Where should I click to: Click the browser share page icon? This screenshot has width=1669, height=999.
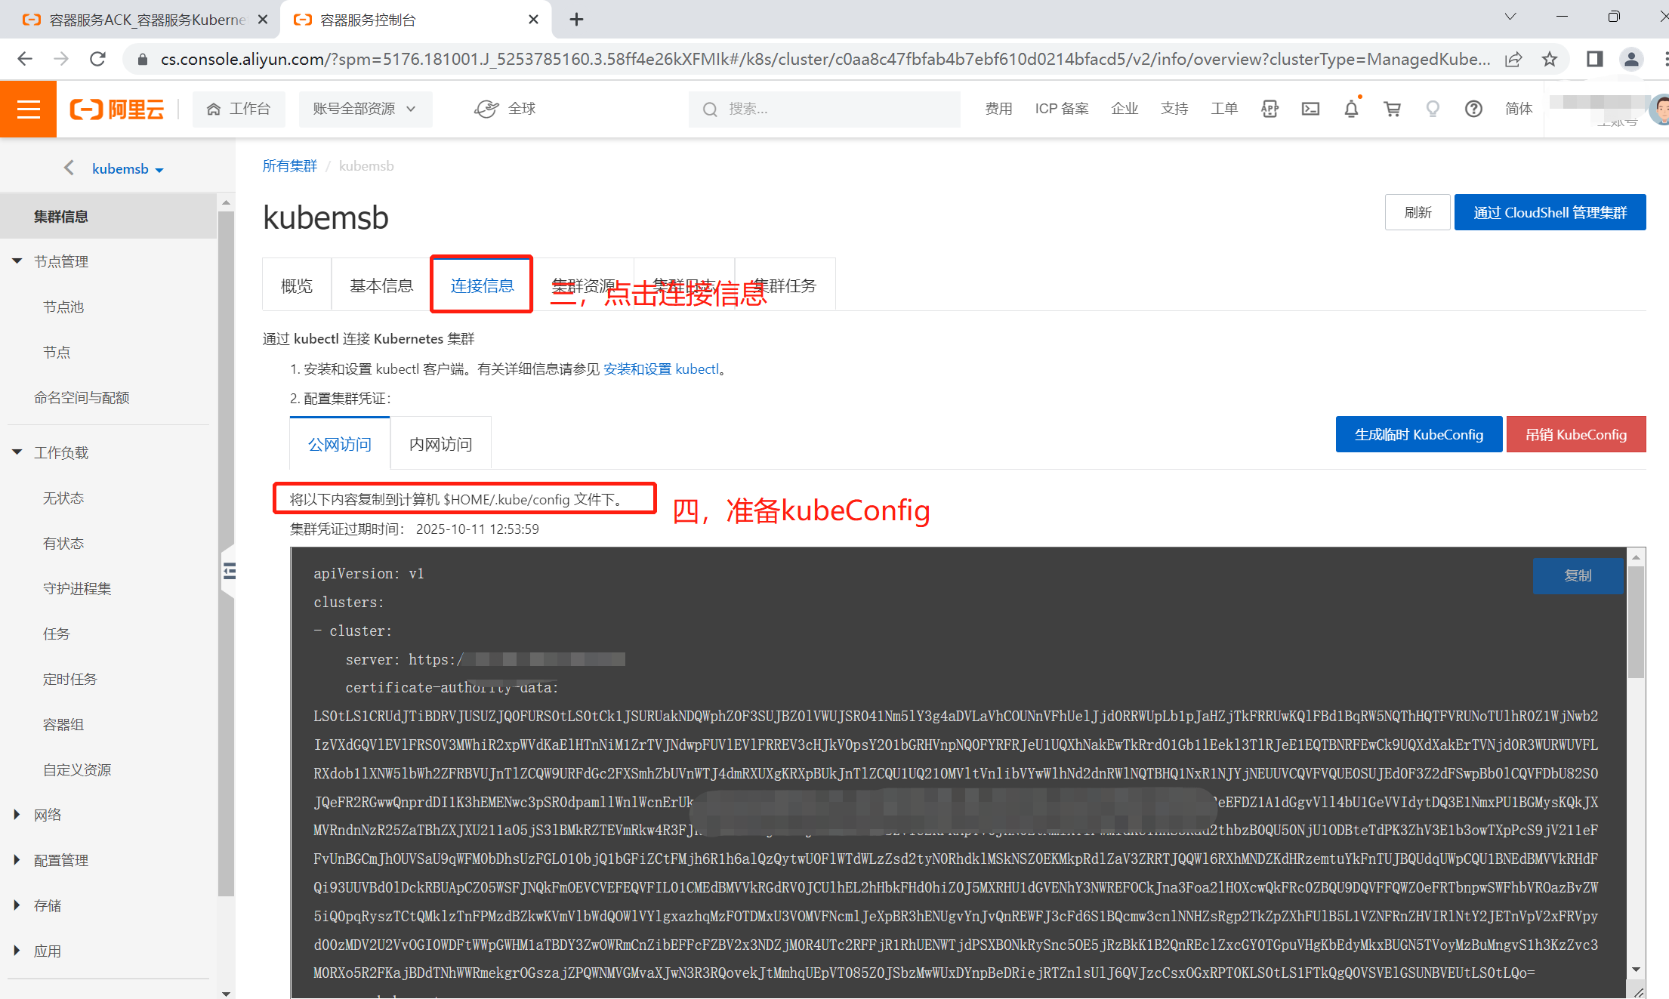tap(1513, 59)
